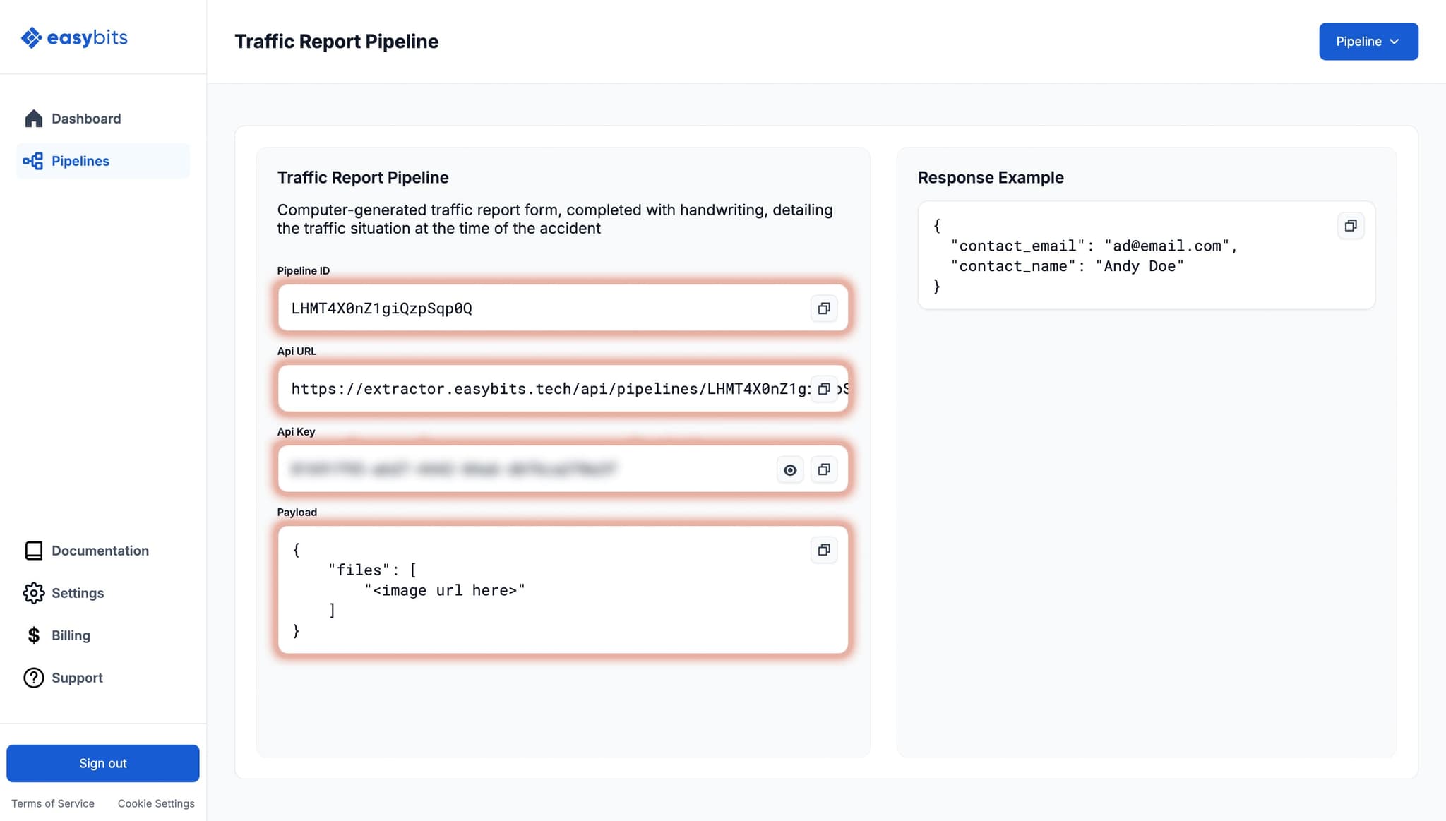Open the Pipeline dropdown button
1446x821 pixels.
[1368, 42]
